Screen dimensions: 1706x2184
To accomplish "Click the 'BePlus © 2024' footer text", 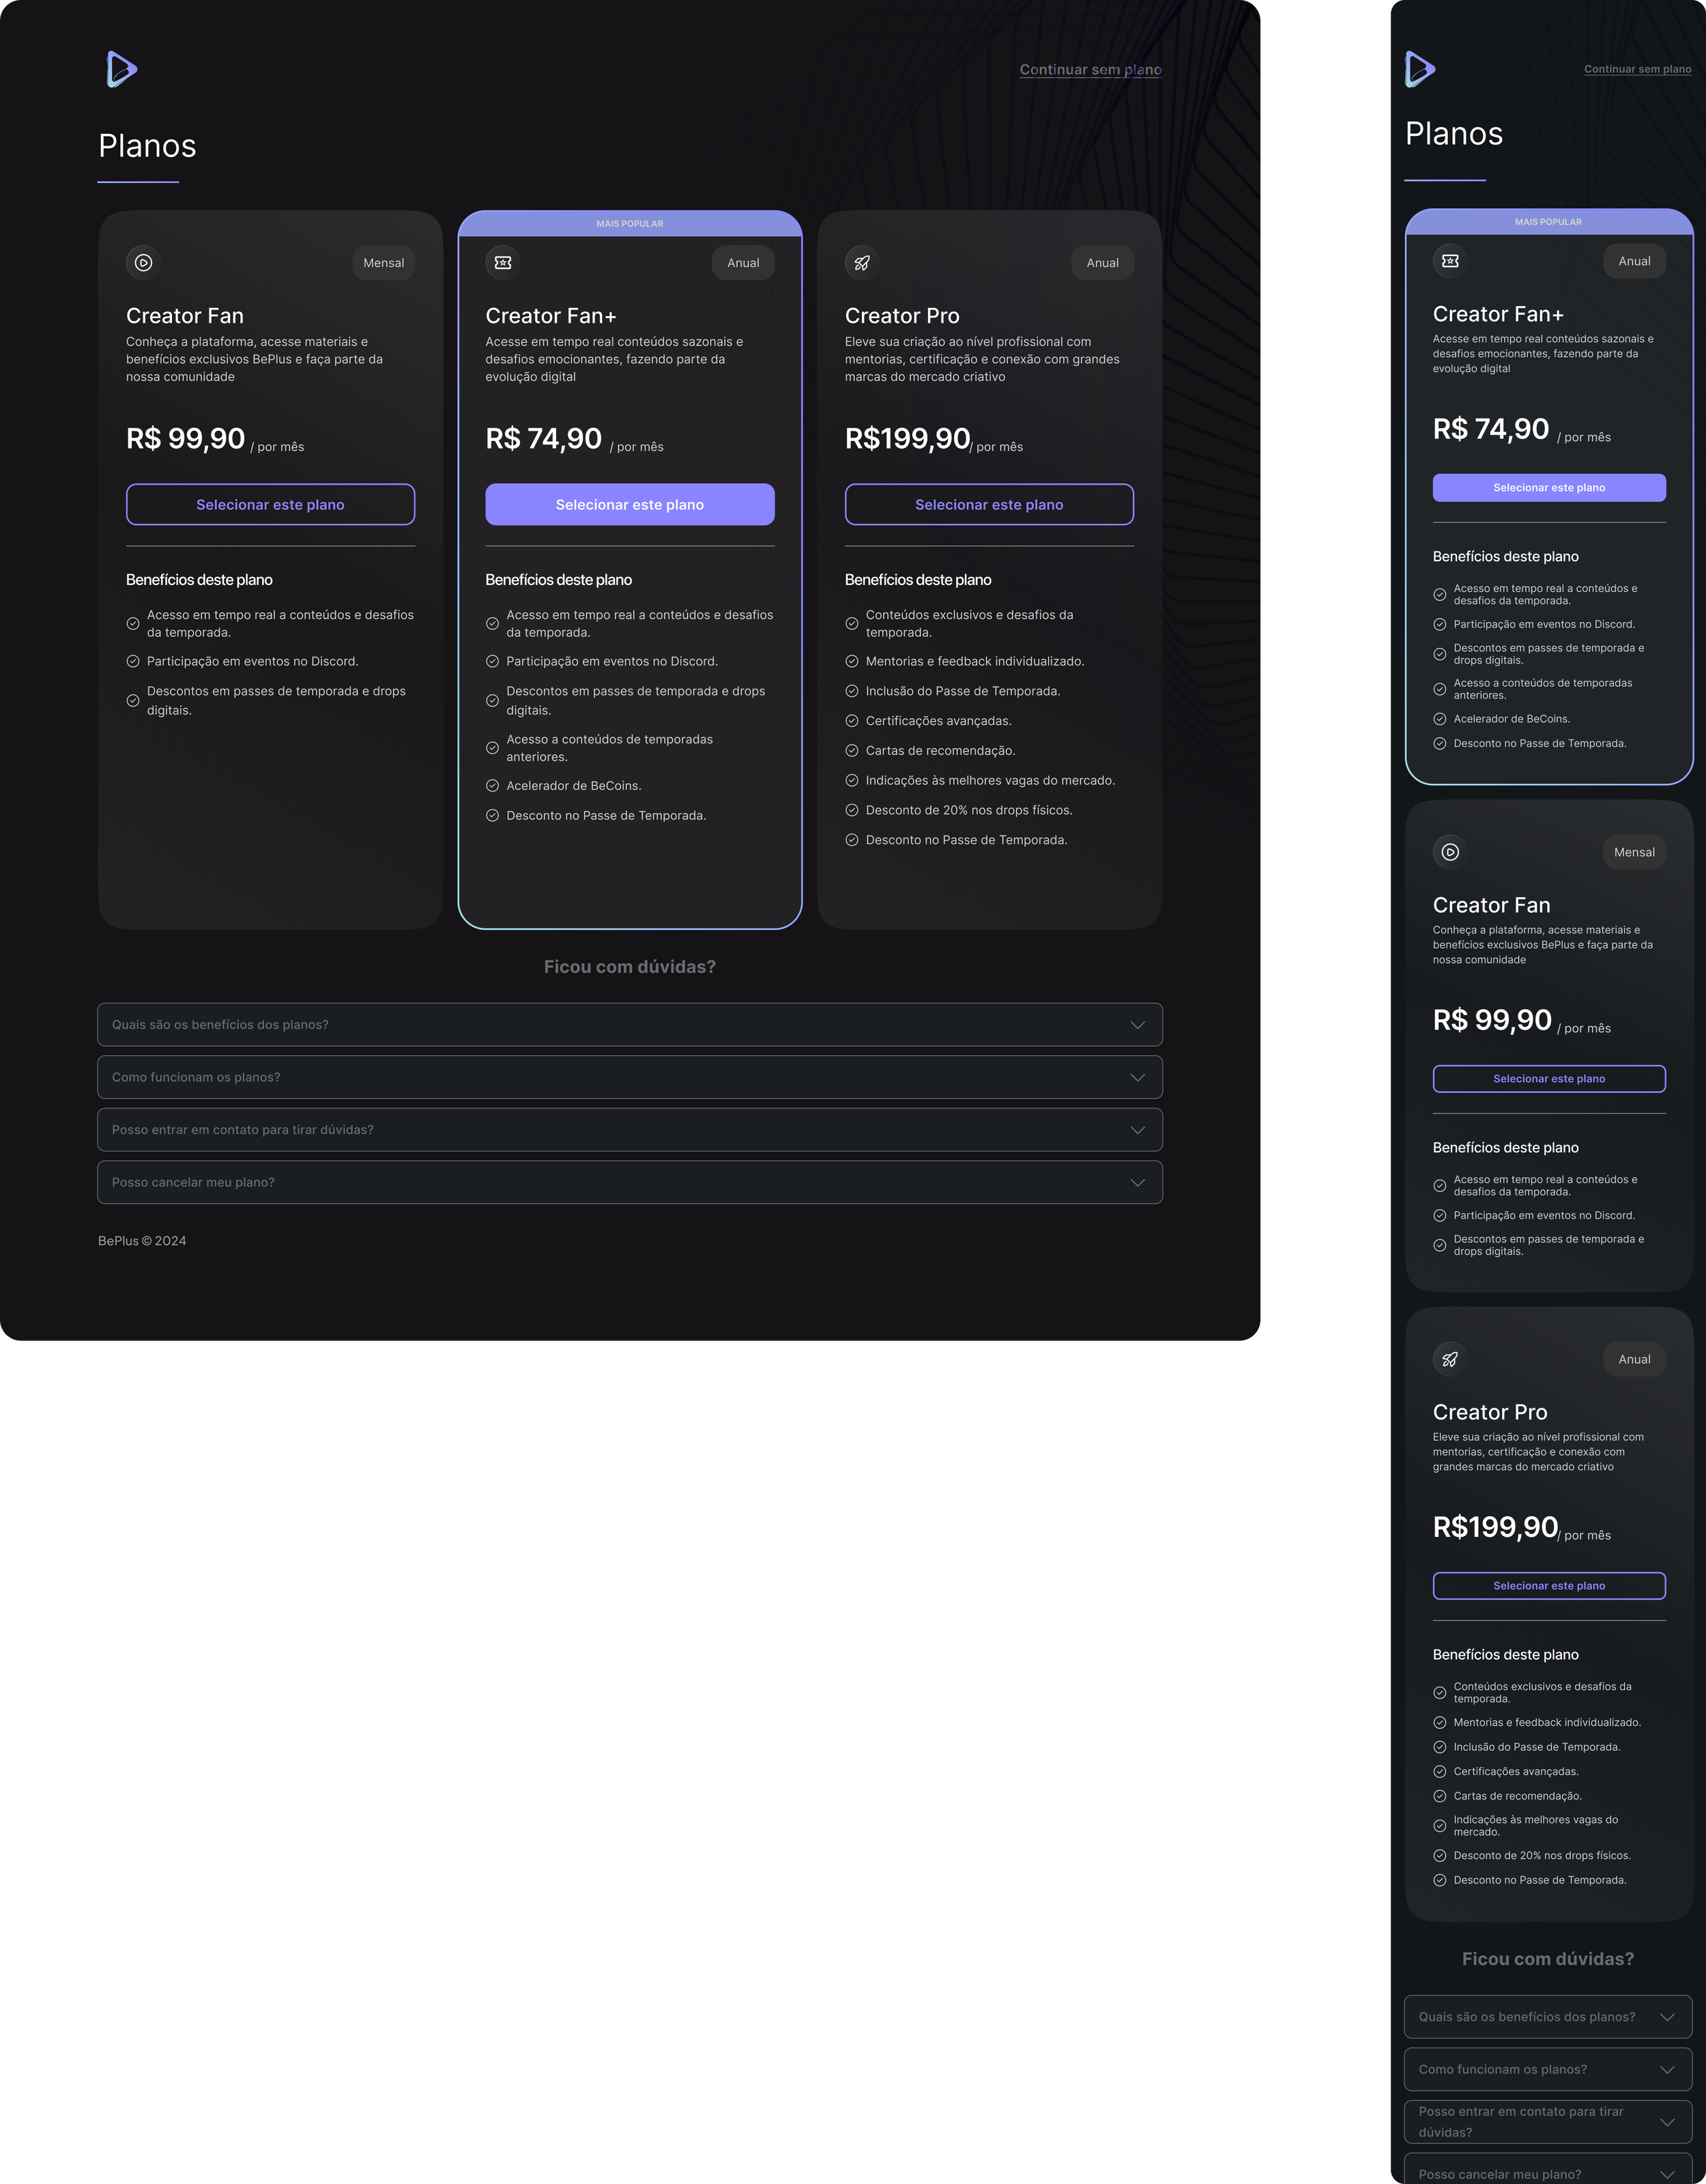I will 142,1241.
